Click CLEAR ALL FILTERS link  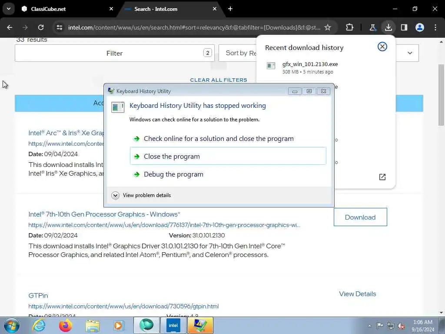[219, 80]
